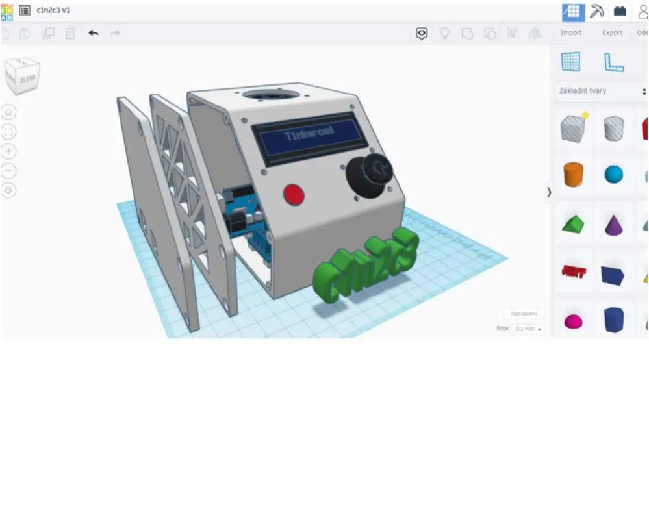
Task: Select the black rotary knob on the model
Action: click(369, 176)
